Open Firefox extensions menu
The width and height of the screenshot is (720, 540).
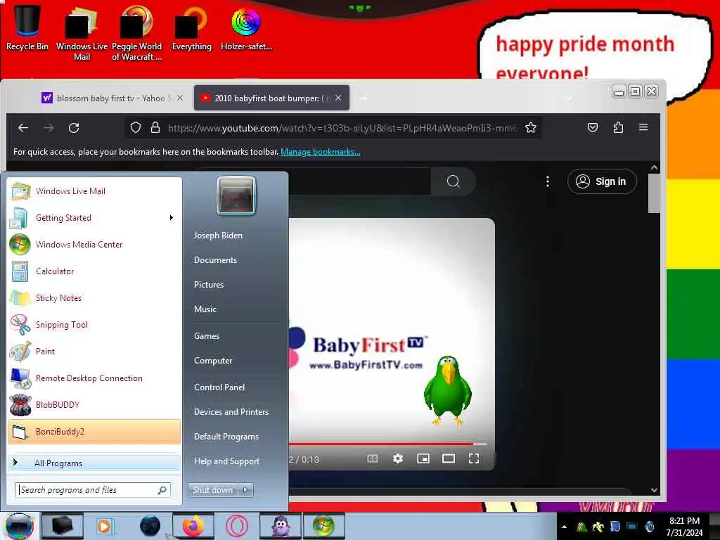[x=618, y=127]
